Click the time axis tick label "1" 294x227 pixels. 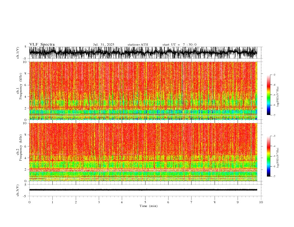52,202
